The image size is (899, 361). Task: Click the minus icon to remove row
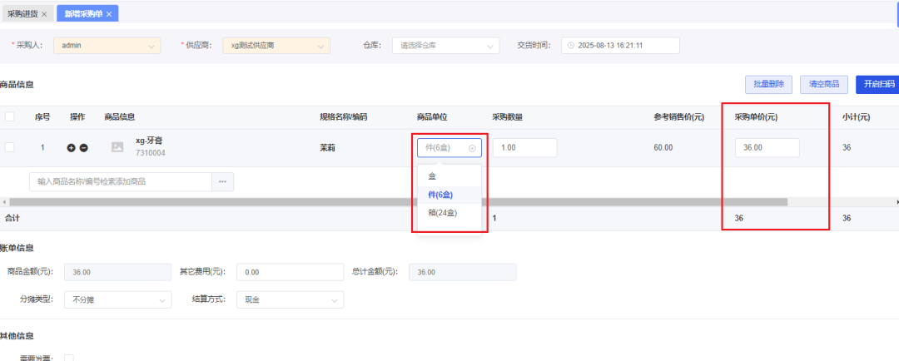pyautogui.click(x=84, y=148)
